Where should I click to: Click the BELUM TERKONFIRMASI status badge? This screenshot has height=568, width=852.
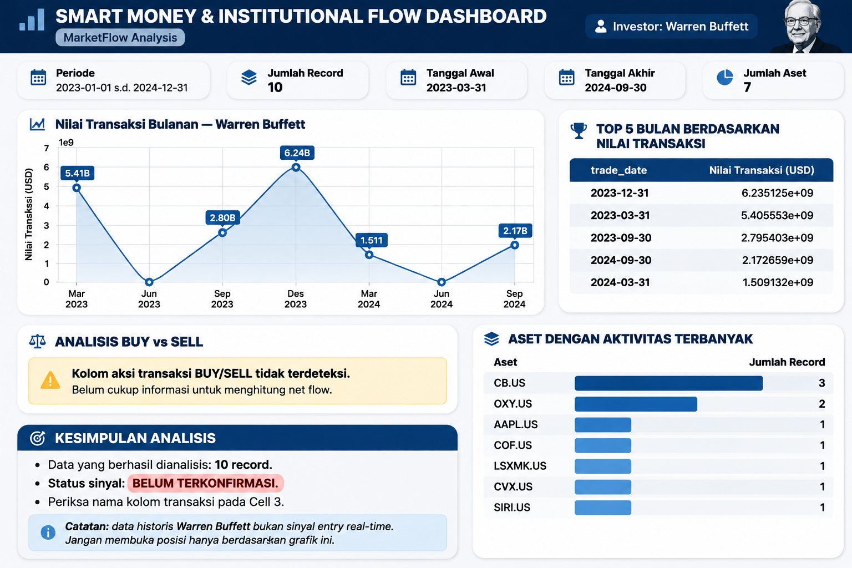206,483
